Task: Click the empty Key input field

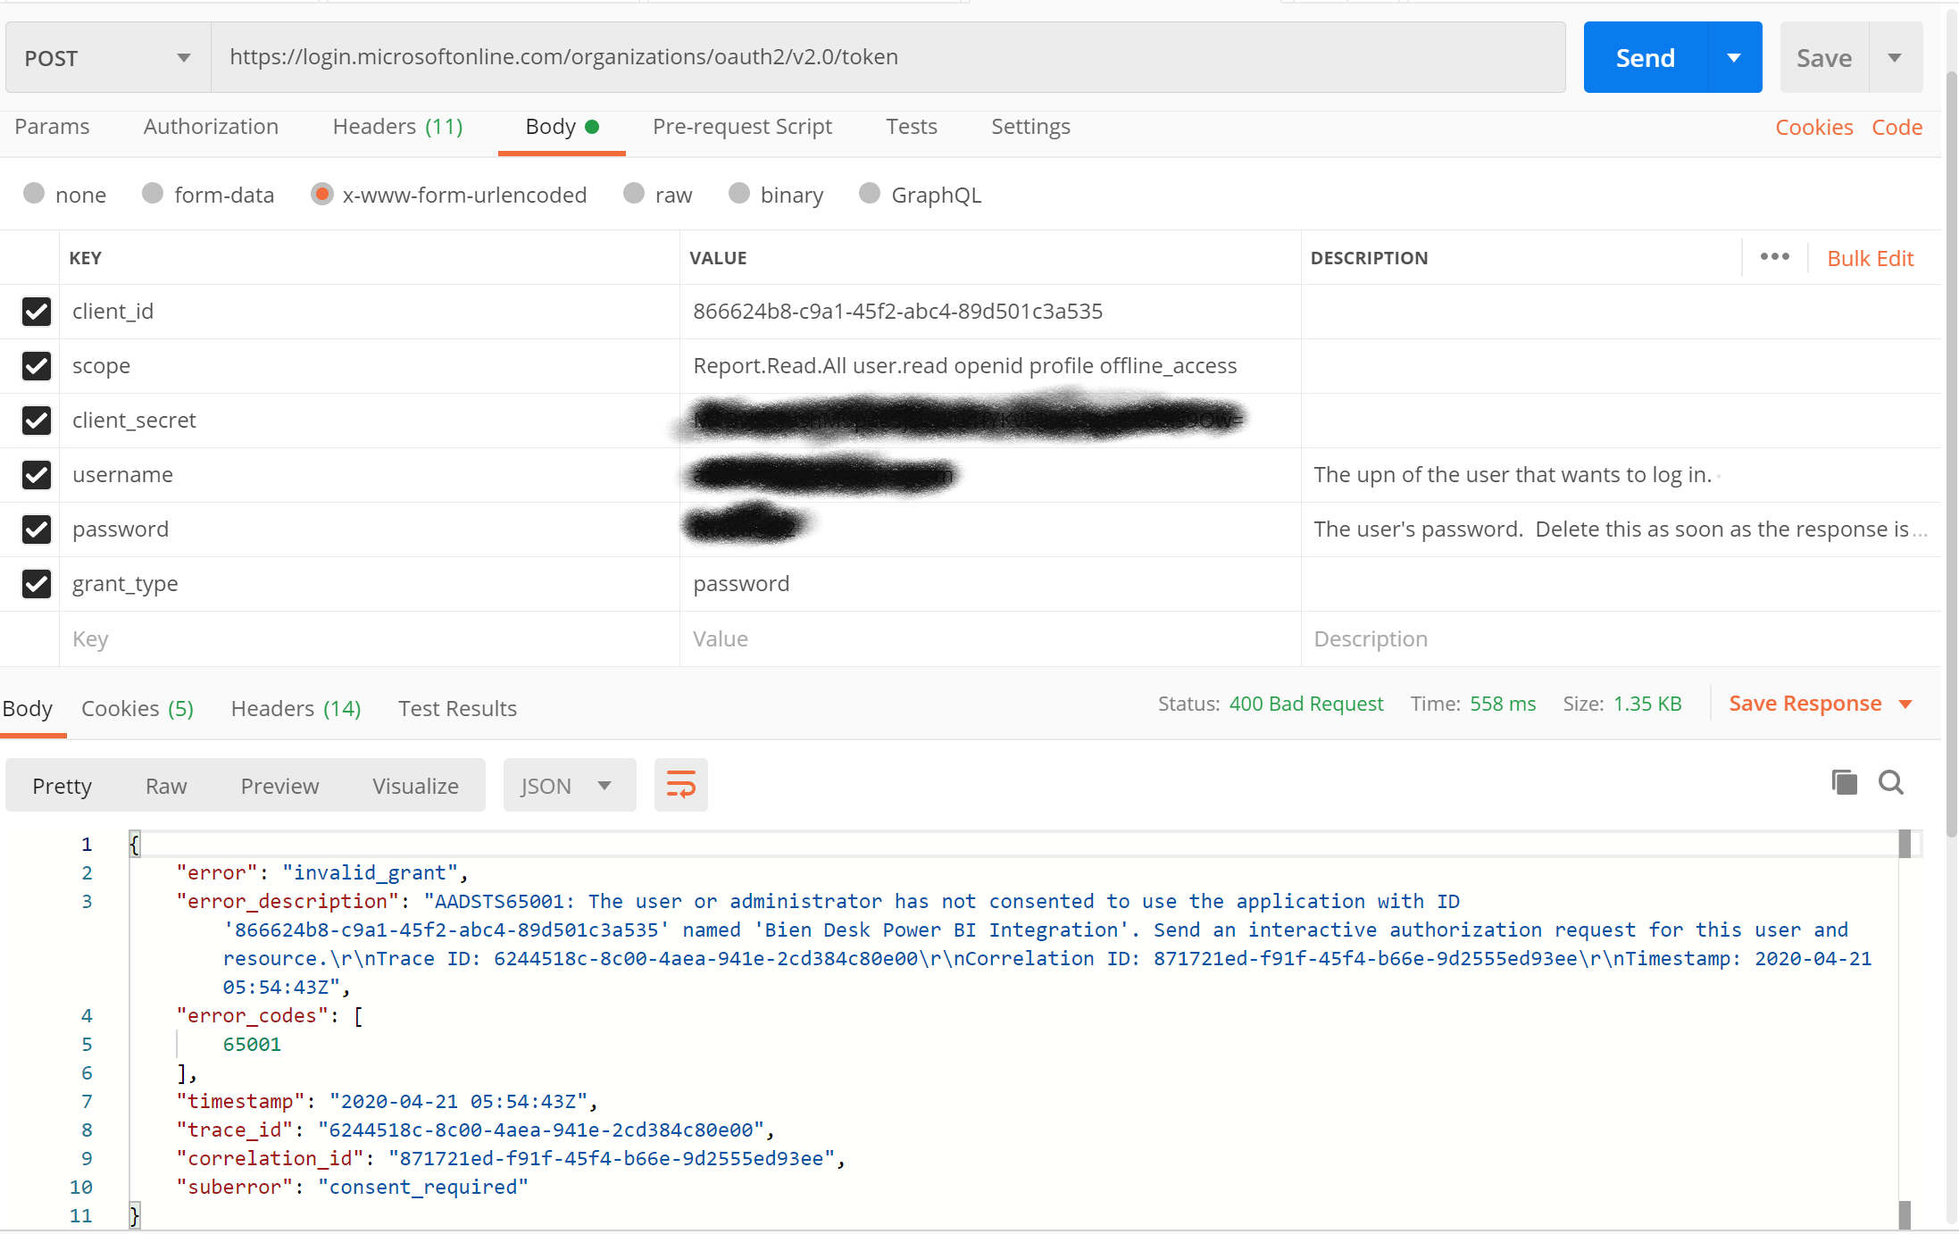Action: [369, 639]
